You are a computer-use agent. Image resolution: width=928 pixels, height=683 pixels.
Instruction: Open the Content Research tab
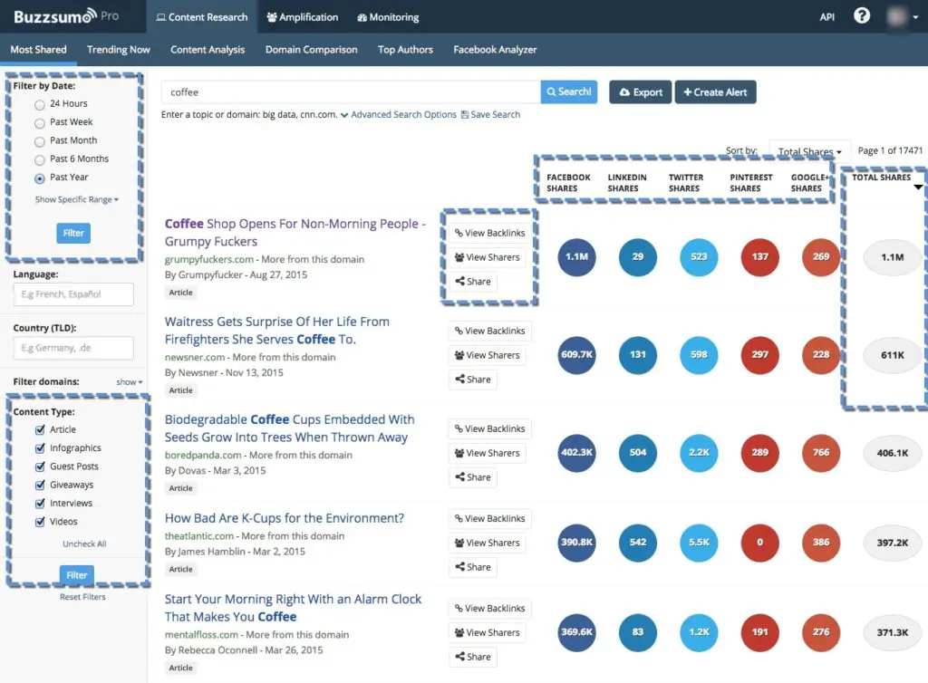pos(202,17)
